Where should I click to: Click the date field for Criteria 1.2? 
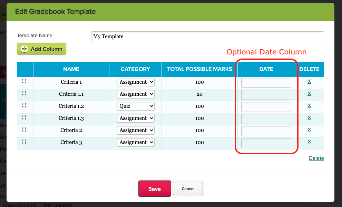coord(266,107)
